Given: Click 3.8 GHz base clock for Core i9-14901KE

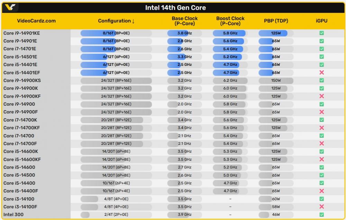Looking at the screenshot, I should click(185, 33).
